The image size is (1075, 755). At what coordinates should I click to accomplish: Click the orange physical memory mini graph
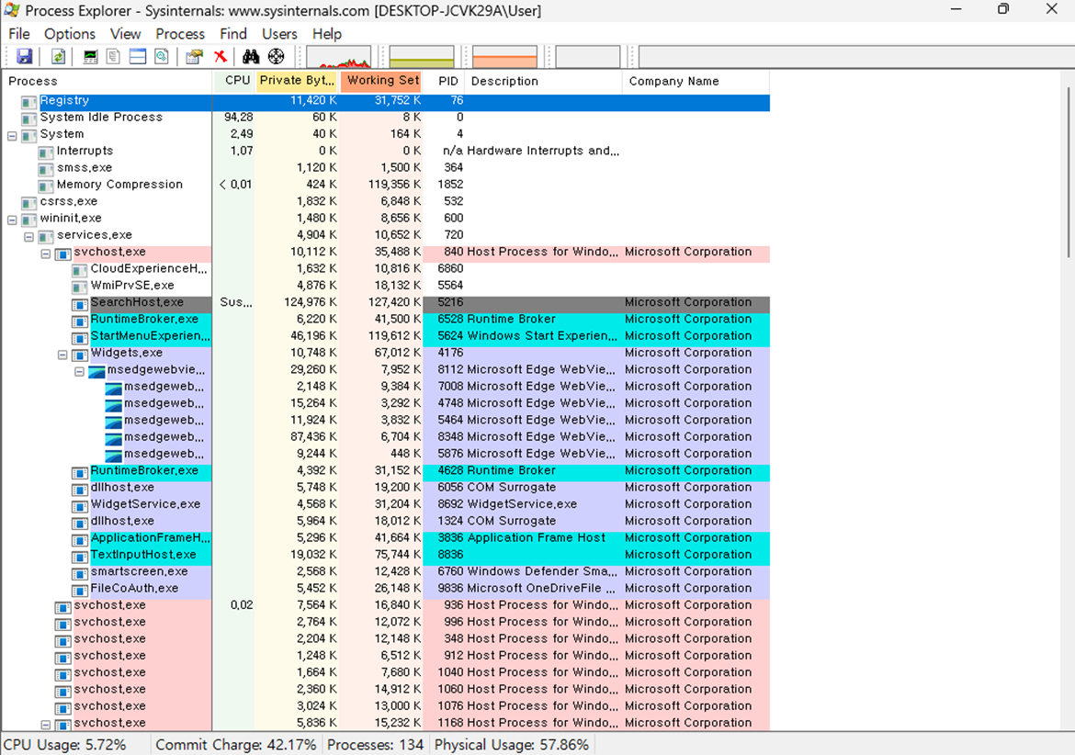coord(504,57)
